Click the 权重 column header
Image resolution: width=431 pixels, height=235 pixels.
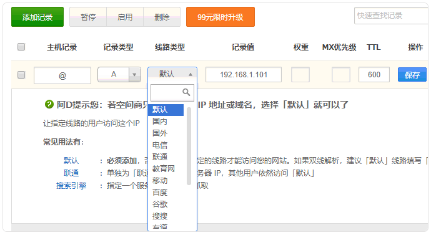pyautogui.click(x=301, y=47)
